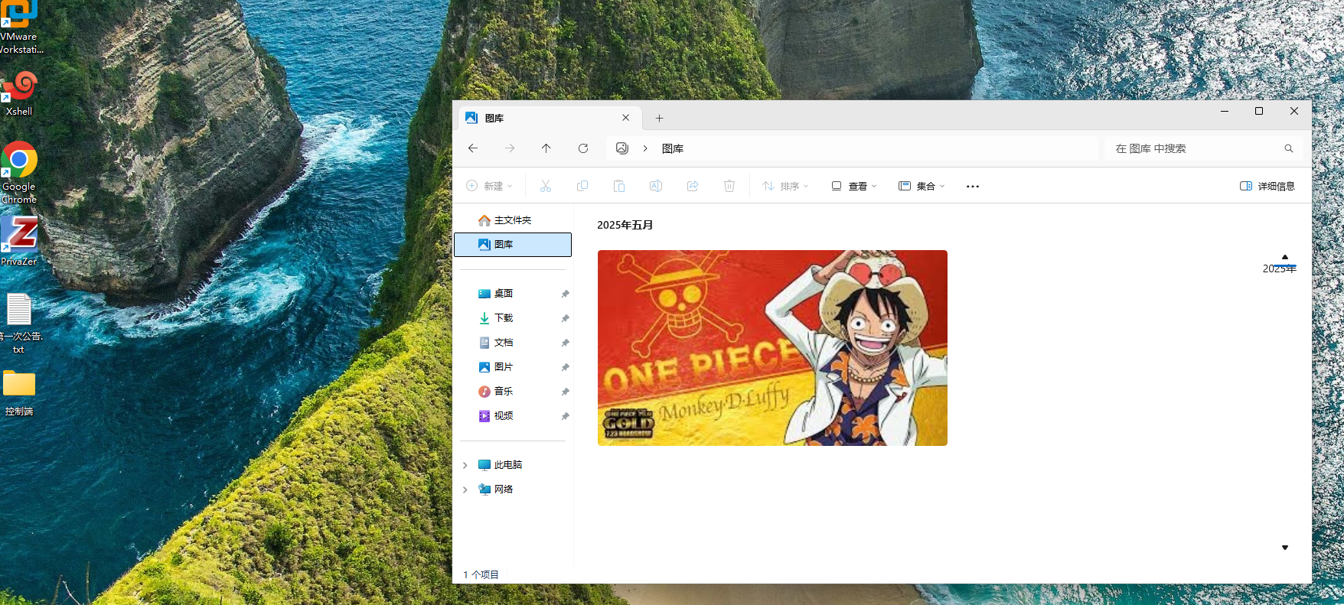Select the One Piece Luffy image thumbnail
Viewport: 1344px width, 605px height.
pyautogui.click(x=772, y=348)
